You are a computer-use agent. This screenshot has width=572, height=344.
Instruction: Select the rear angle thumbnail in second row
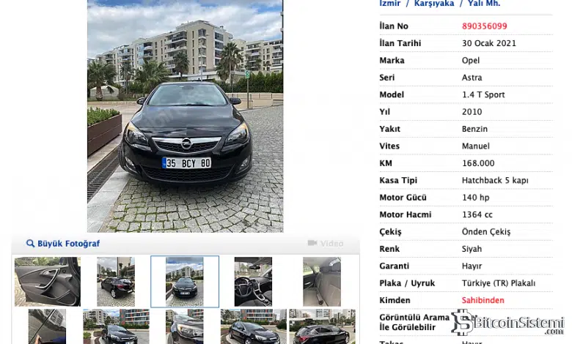pyautogui.click(x=322, y=326)
